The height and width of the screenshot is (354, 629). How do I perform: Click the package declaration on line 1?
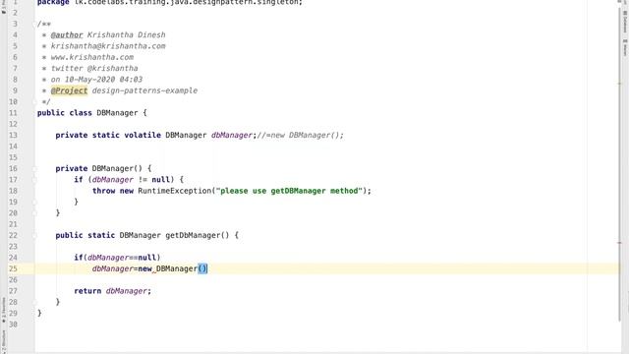[x=170, y=2]
